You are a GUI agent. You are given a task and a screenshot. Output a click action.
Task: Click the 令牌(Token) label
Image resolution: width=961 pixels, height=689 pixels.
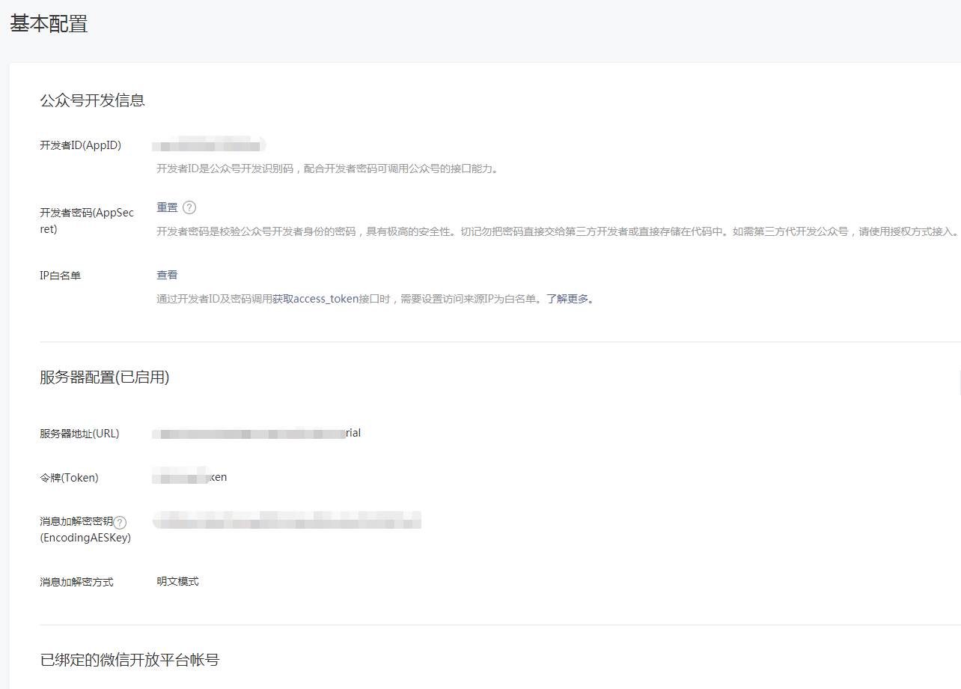[69, 478]
